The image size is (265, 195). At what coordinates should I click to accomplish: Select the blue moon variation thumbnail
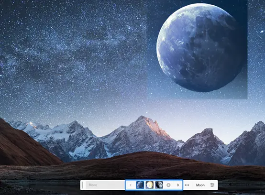[x=140, y=185]
